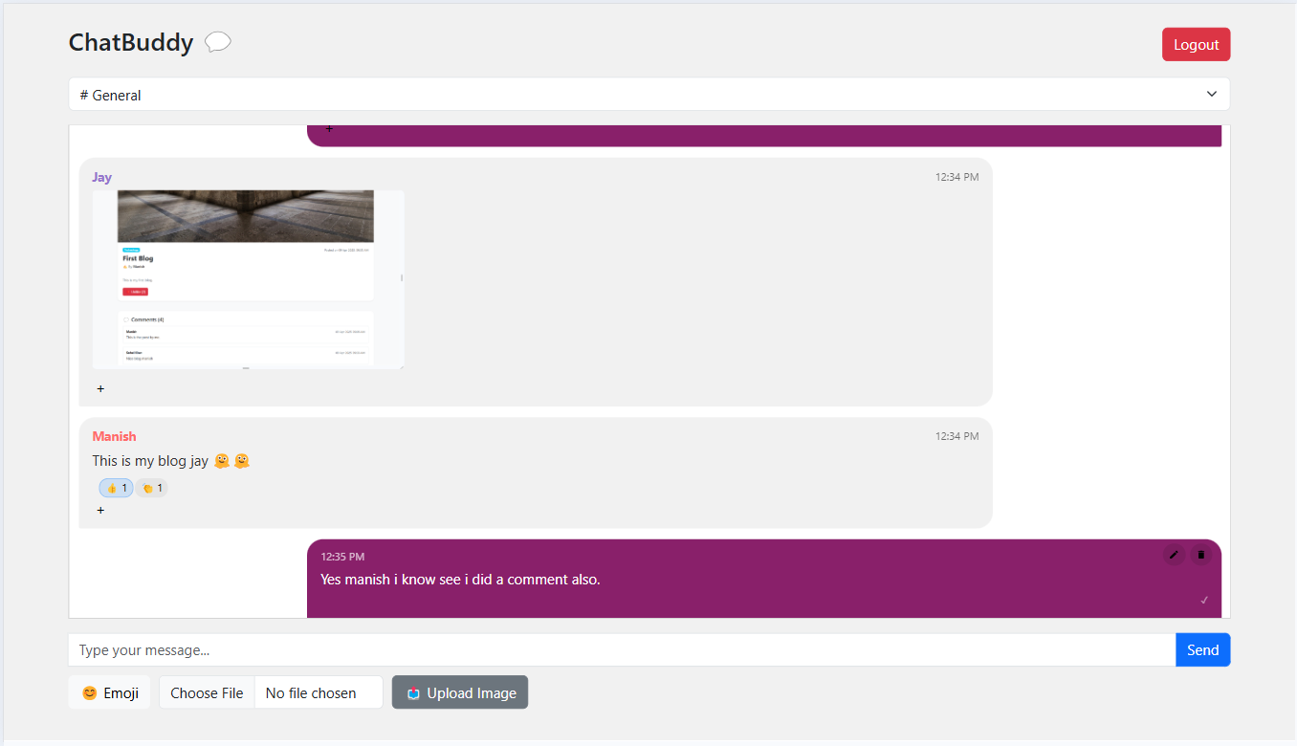Open Jay's shared blog screenshot image
Image resolution: width=1297 pixels, height=746 pixels.
coord(249,279)
